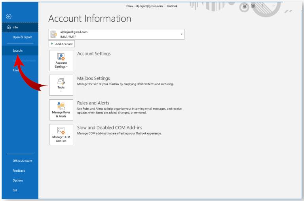The width and height of the screenshot is (304, 201).
Task: Click the back arrow icon in the sidebar
Action: tap(9, 17)
